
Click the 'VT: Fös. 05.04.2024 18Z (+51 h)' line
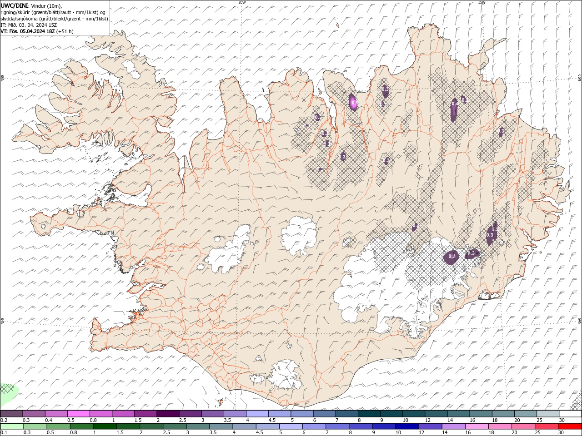click(x=37, y=31)
